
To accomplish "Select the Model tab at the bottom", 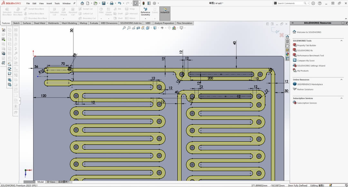I will pos(40,182).
